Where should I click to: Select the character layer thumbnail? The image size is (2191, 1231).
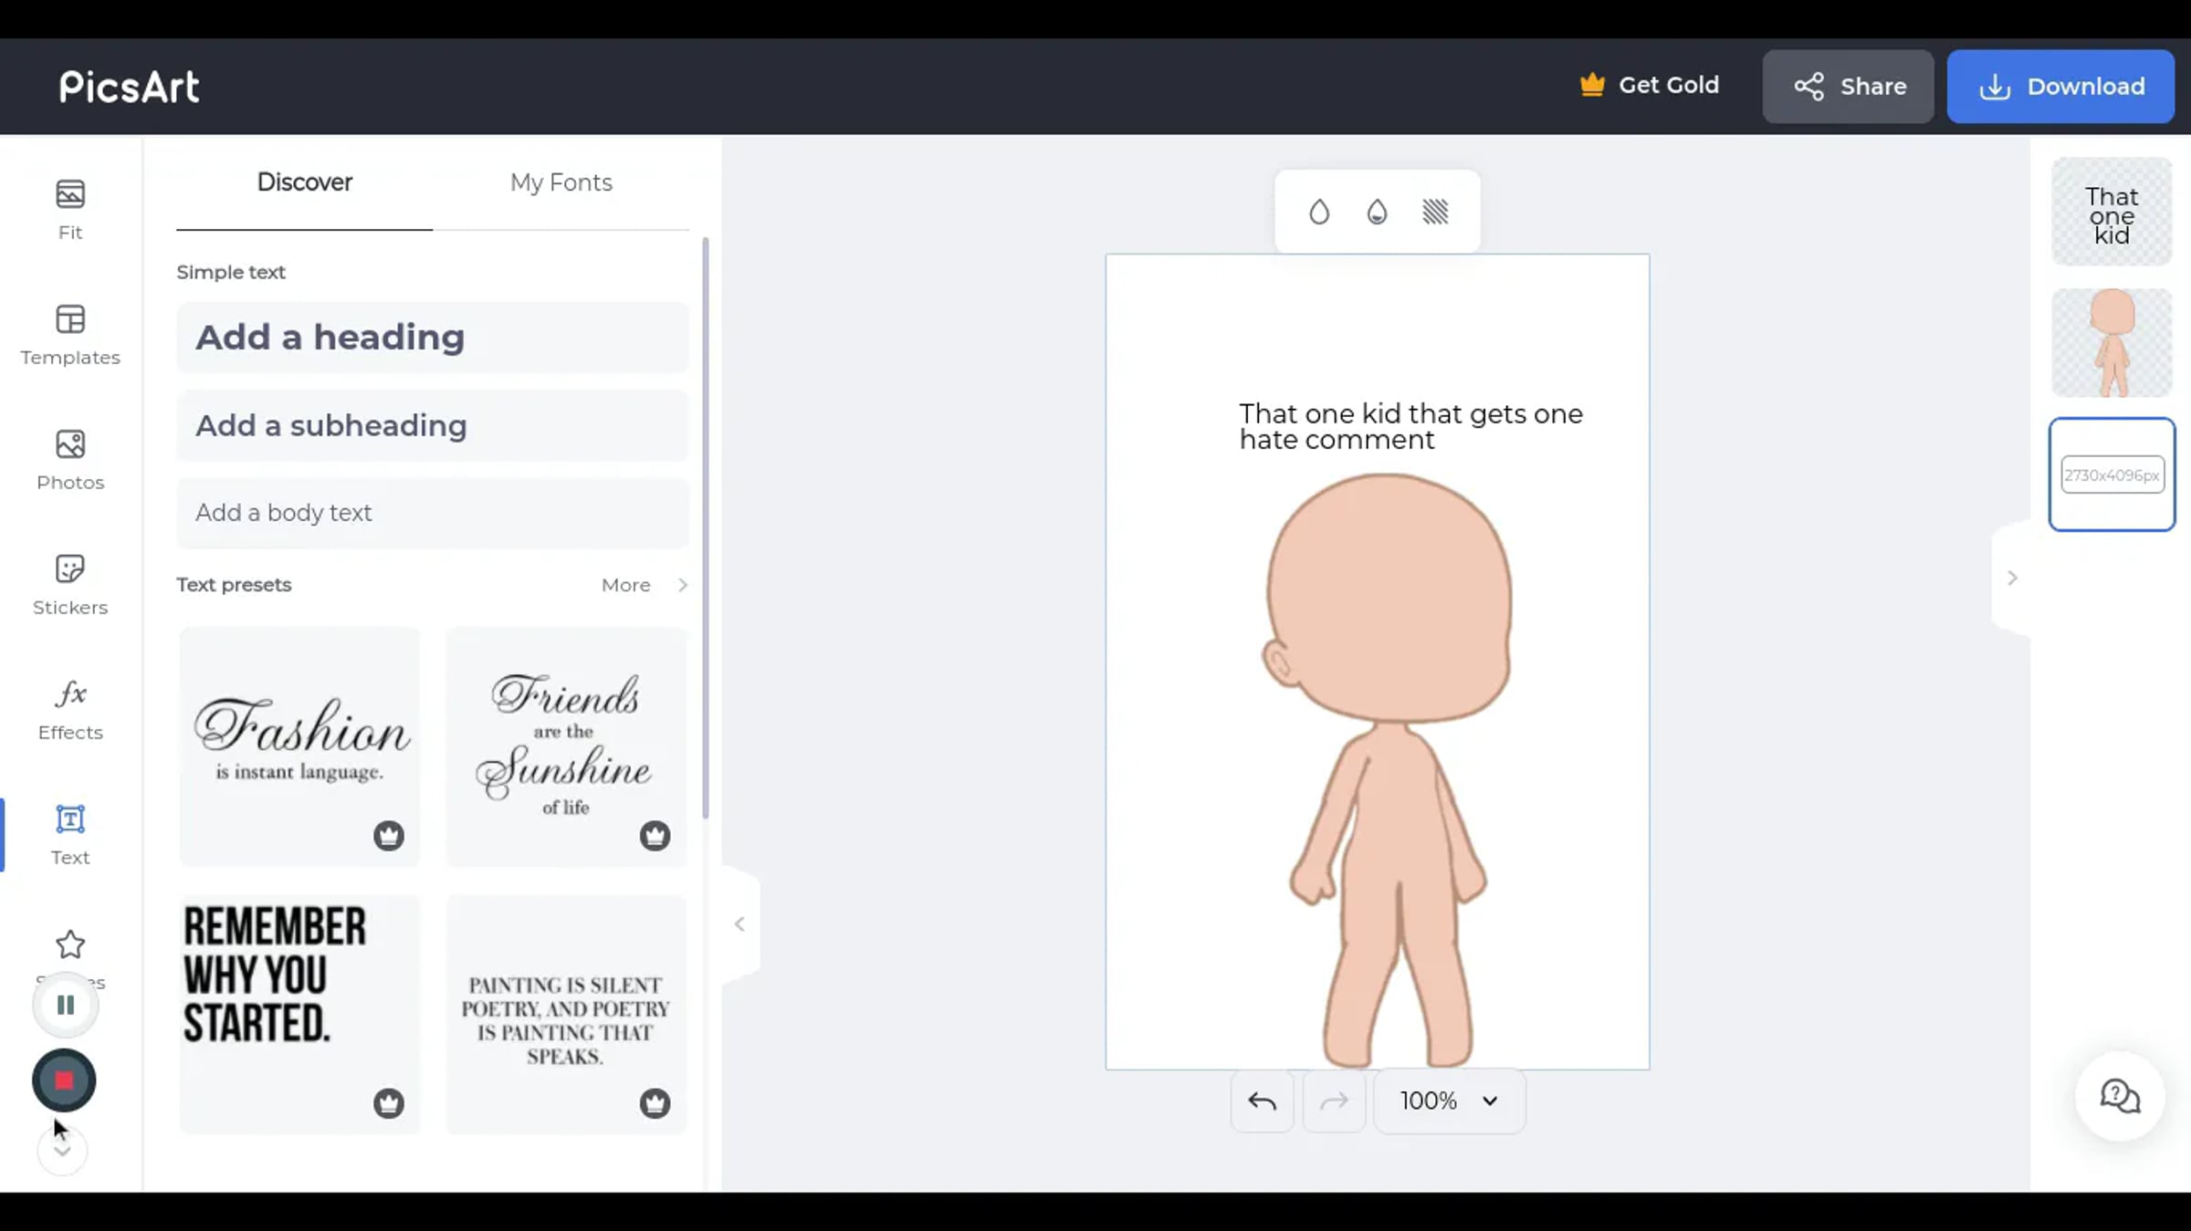pos(2112,343)
